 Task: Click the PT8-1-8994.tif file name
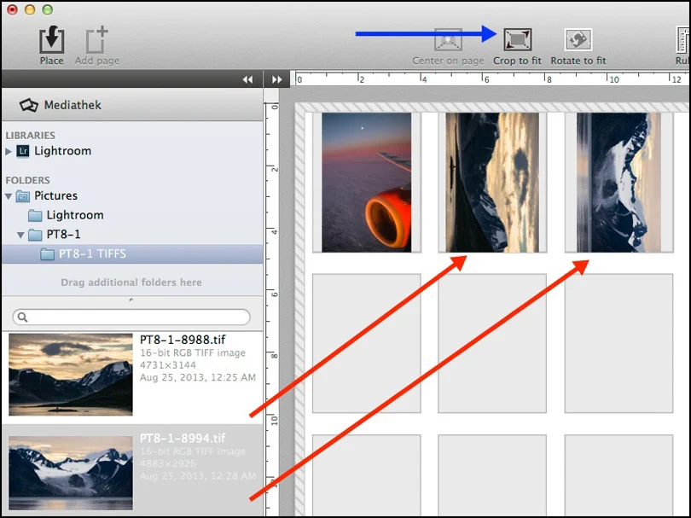click(x=183, y=438)
